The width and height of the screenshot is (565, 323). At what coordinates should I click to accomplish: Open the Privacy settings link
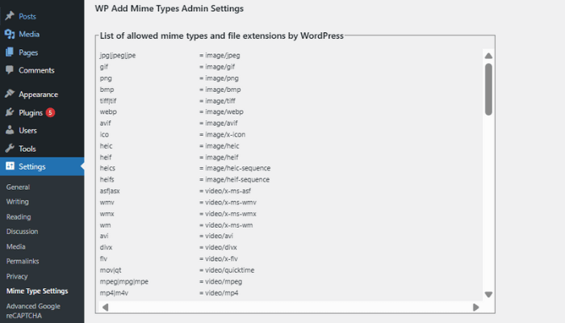17,275
